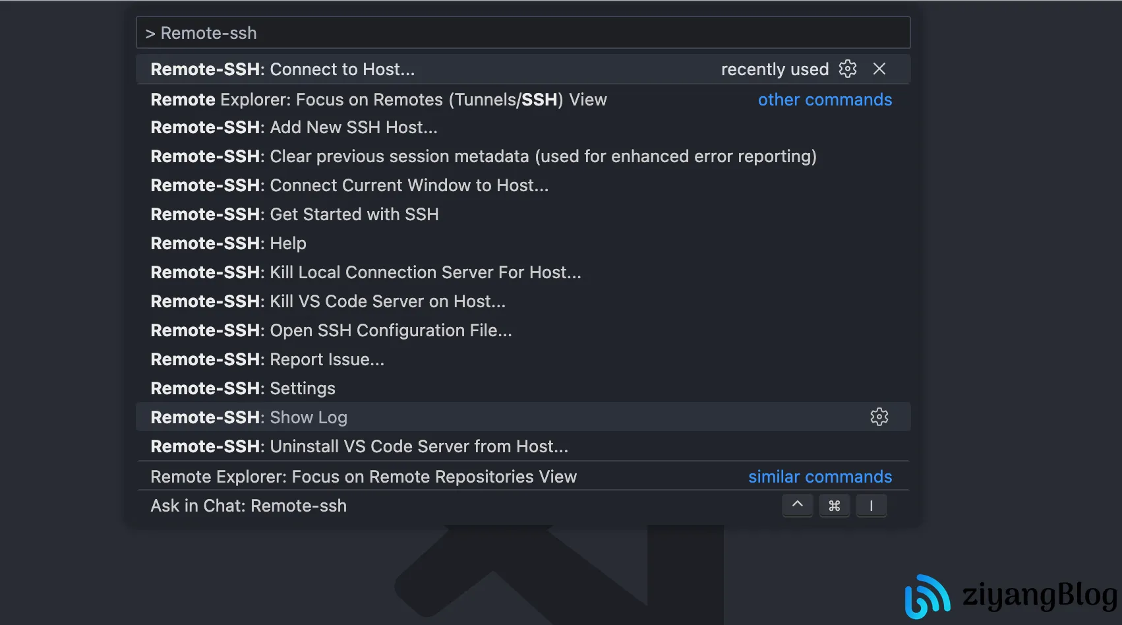Viewport: 1122px width, 625px height.
Task: Run Kill VS Code Server on Host
Action: pos(328,301)
